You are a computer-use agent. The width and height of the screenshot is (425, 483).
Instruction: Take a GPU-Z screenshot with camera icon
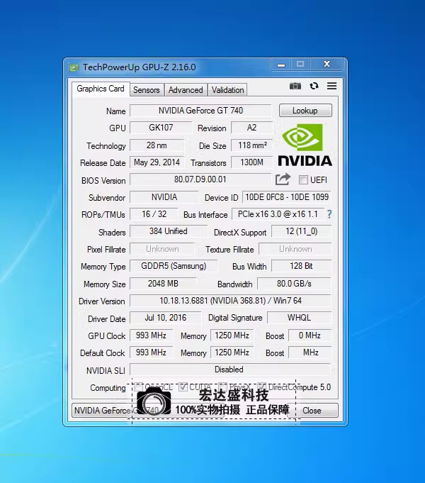pos(295,86)
